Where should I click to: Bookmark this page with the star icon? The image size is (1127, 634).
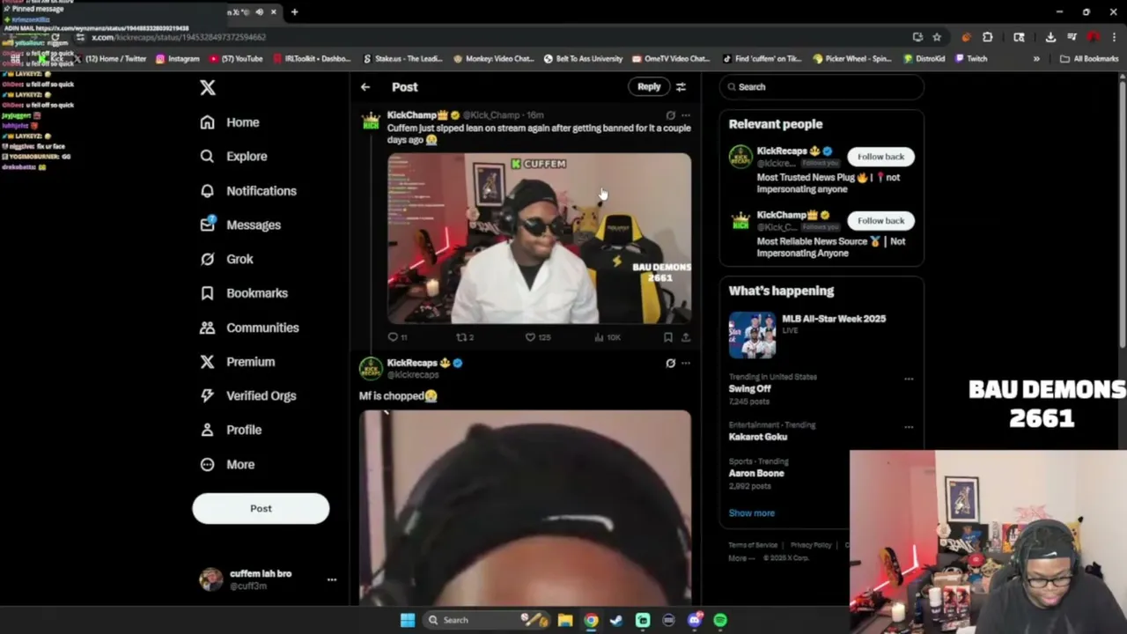[x=937, y=37]
